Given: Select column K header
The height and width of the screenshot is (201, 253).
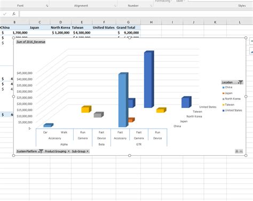Looking at the screenshot, I should pos(215,22).
